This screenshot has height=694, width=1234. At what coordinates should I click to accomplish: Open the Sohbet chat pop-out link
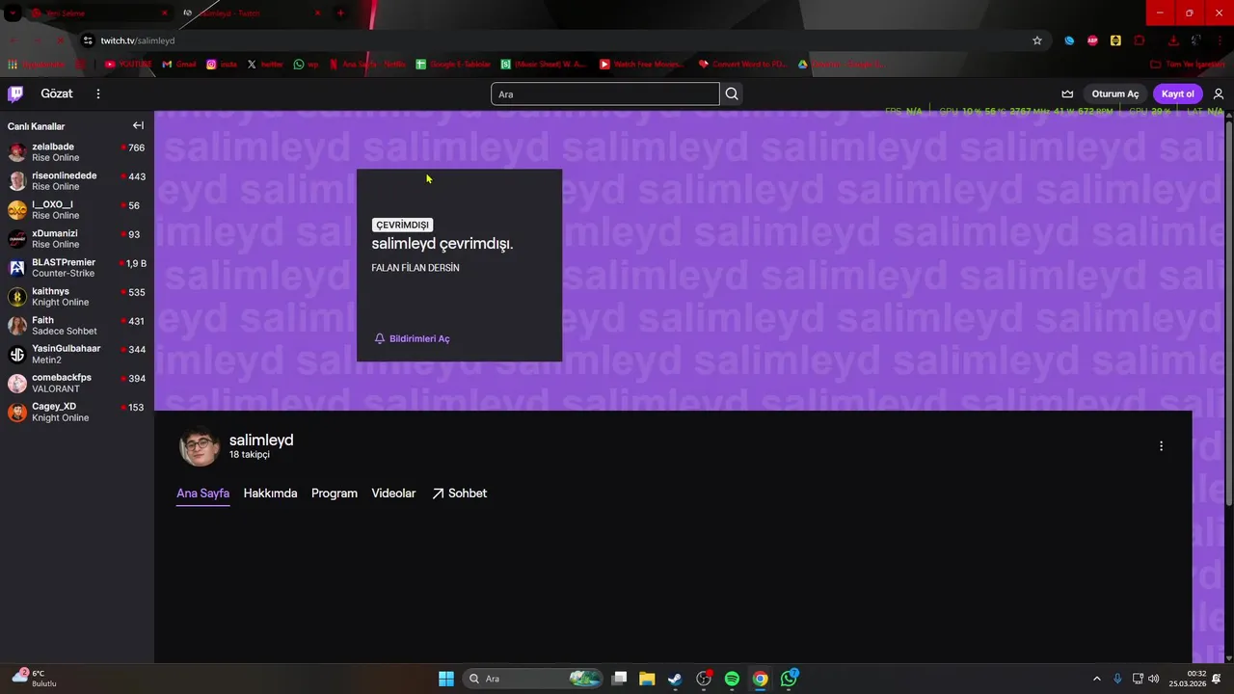(x=459, y=494)
